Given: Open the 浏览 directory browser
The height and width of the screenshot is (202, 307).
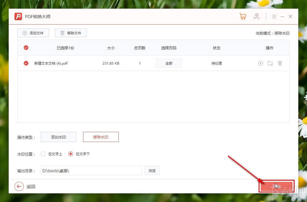Looking at the screenshot, I should pyautogui.click(x=152, y=171).
